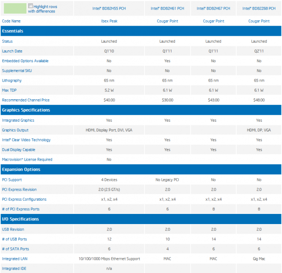Click the Expansion Options section header
The height and width of the screenshot is (273, 282).
[x=141, y=169]
